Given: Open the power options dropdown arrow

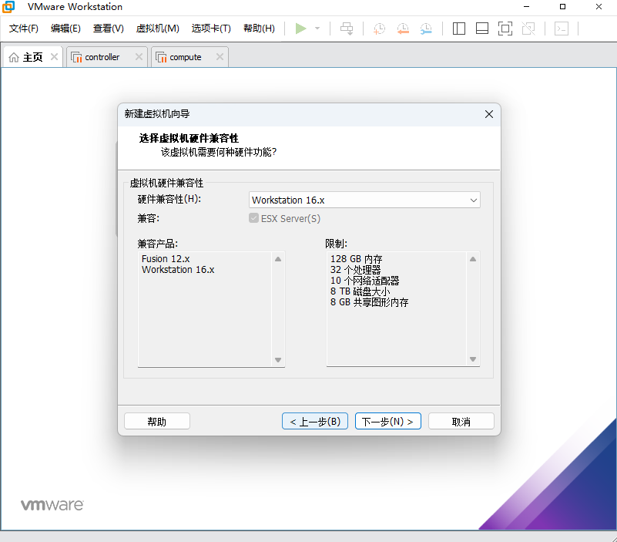Looking at the screenshot, I should click(x=317, y=29).
